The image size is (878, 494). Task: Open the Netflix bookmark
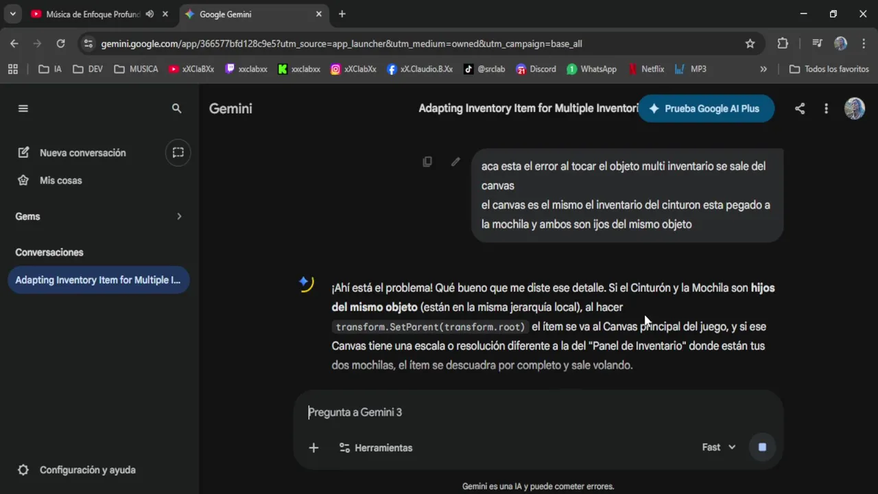click(x=646, y=69)
